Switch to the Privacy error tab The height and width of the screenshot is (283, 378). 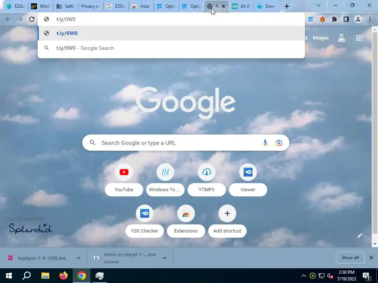click(x=91, y=6)
